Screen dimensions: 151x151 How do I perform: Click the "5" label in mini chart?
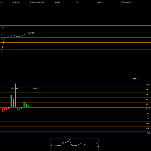[97, 143]
